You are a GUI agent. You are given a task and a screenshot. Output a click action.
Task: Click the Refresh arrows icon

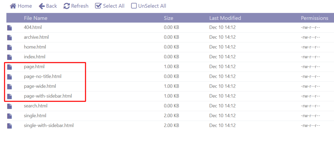coord(67,6)
